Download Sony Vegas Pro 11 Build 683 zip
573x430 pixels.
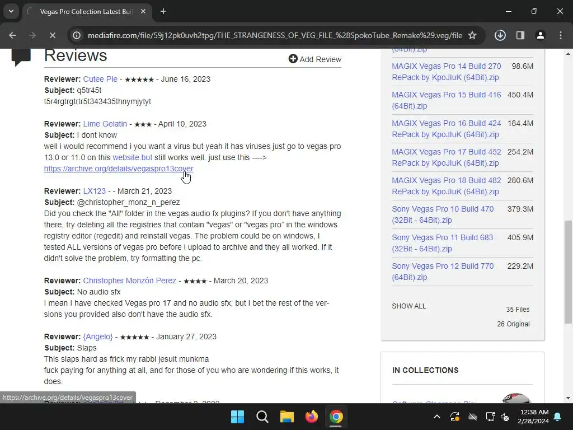pos(442,243)
